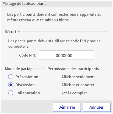Click the Afficher seulement permission text
The height and width of the screenshot is (114, 113).
[x=78, y=77]
